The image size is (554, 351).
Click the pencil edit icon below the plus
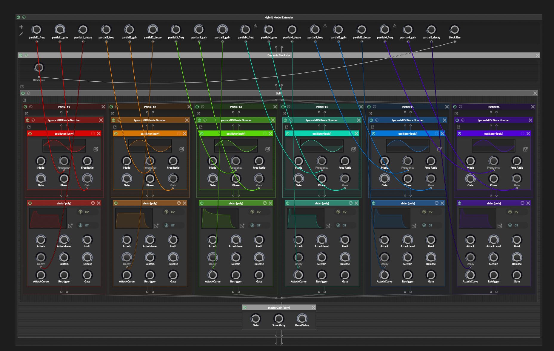tap(21, 34)
